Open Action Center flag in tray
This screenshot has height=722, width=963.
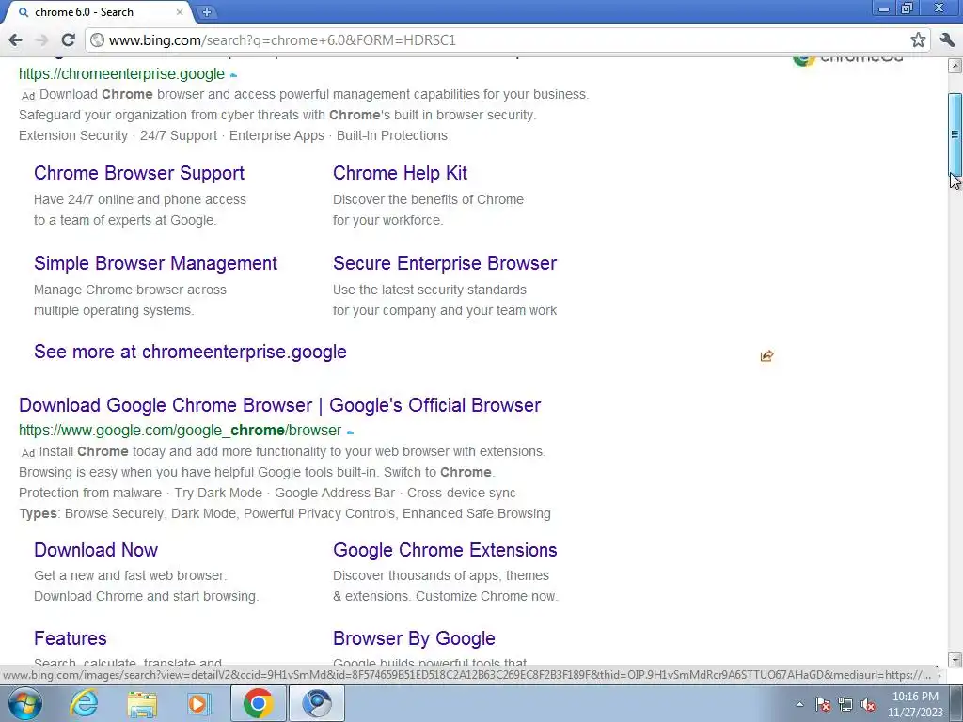point(823,704)
